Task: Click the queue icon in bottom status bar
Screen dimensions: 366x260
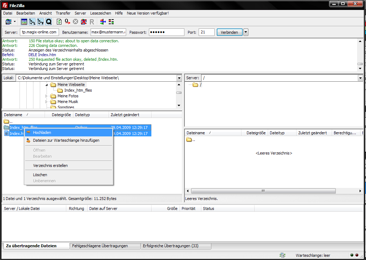Action: pos(282,255)
